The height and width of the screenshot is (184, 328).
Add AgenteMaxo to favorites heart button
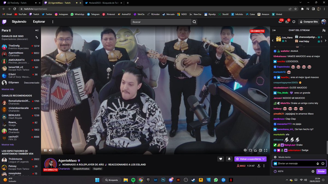click(221, 159)
